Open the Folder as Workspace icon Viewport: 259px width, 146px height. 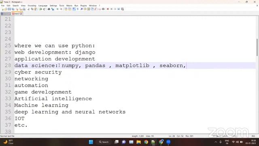tap(100, 9)
